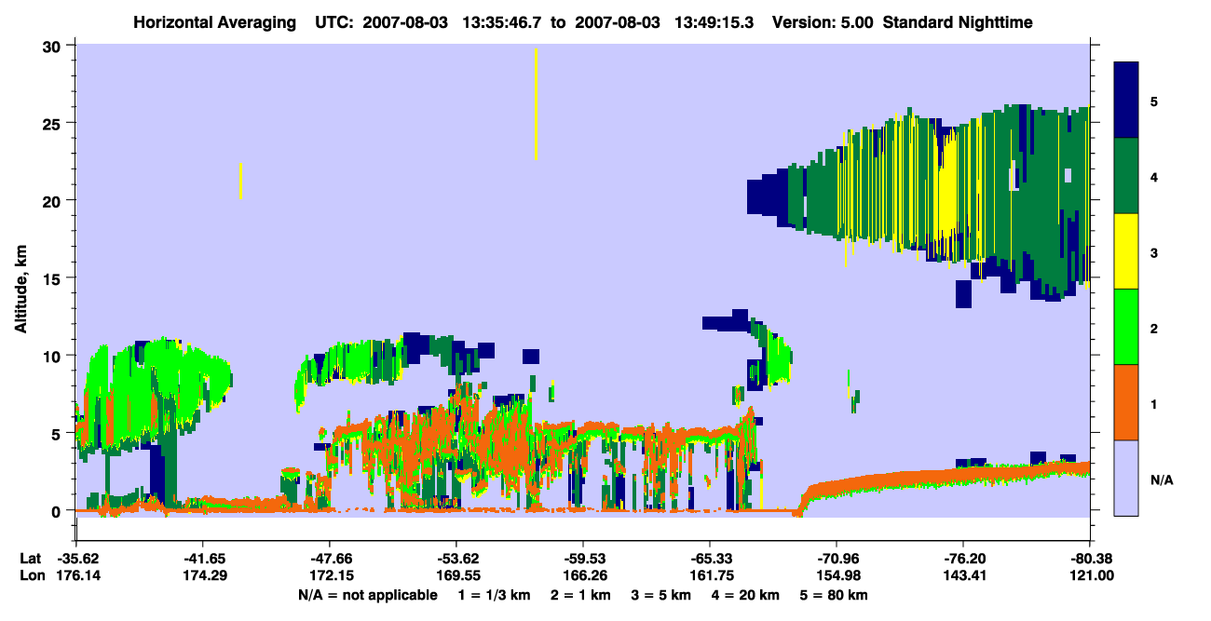Click the 'N/A = not applicable' legend text
Screen dimensions: 1211x621
(x=367, y=595)
